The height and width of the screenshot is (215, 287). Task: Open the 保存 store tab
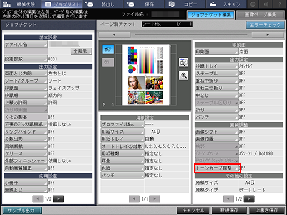pyautogui.click(x=144, y=4)
